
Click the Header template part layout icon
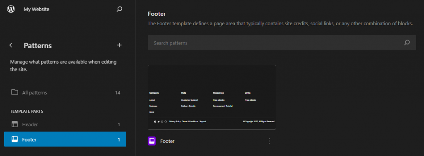14,125
